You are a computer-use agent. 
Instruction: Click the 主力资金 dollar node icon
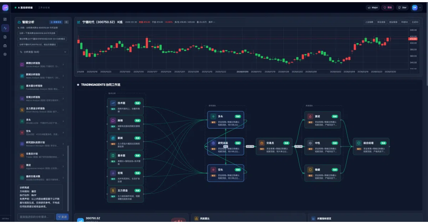tap(113, 191)
